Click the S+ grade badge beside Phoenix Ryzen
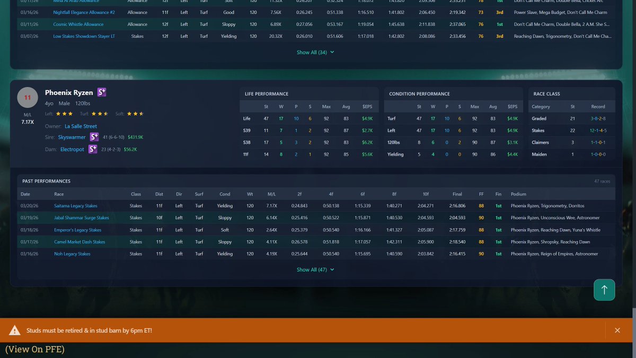The width and height of the screenshot is (636, 358). point(102,92)
